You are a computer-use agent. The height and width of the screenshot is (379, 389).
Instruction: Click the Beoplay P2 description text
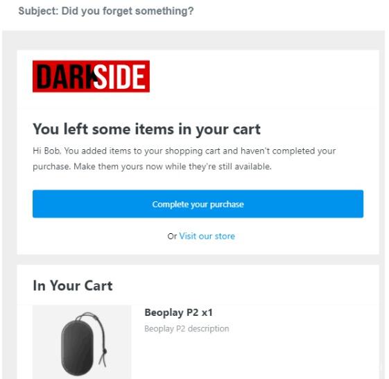[187, 328]
